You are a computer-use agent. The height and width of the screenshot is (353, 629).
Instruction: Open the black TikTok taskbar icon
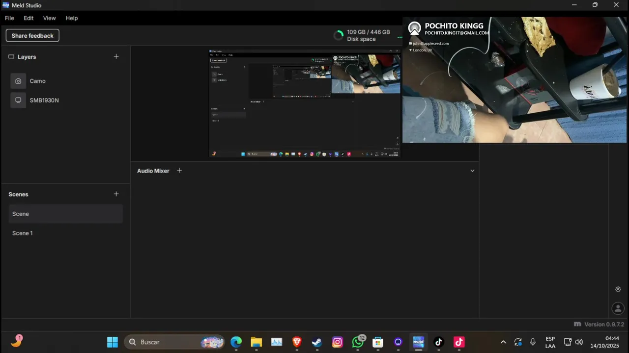tap(439, 342)
